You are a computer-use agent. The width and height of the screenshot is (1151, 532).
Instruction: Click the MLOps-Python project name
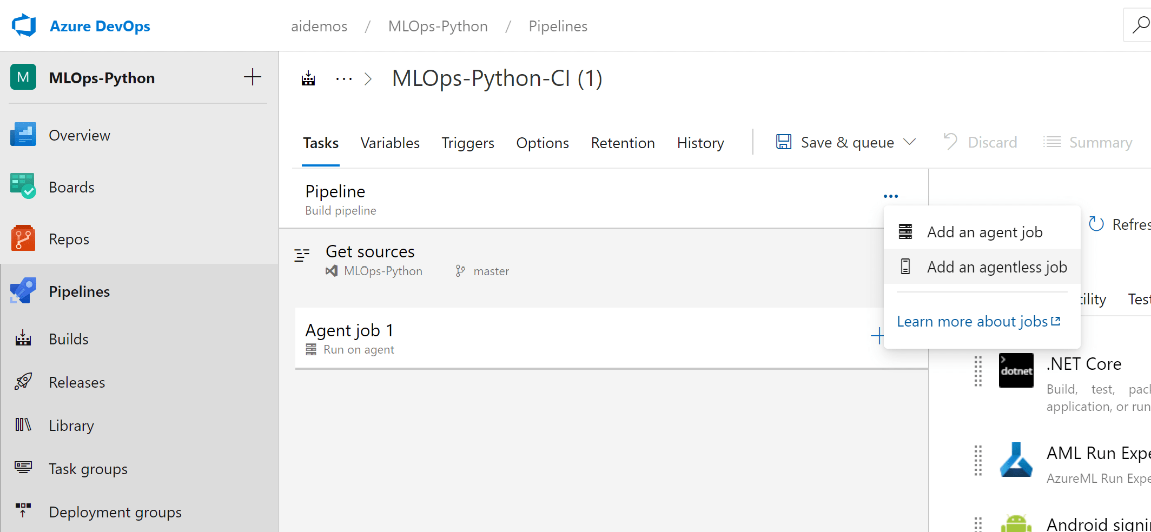(102, 78)
